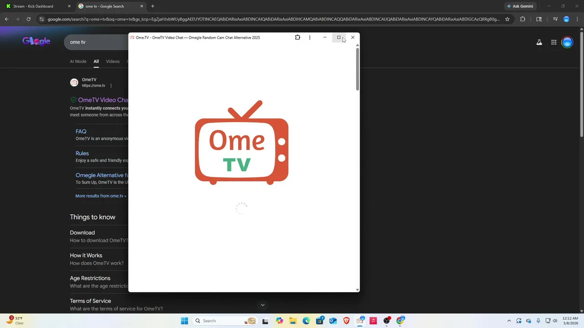This screenshot has height=328, width=584.
Task: Open Outlook from the taskbar
Action: pyautogui.click(x=333, y=321)
